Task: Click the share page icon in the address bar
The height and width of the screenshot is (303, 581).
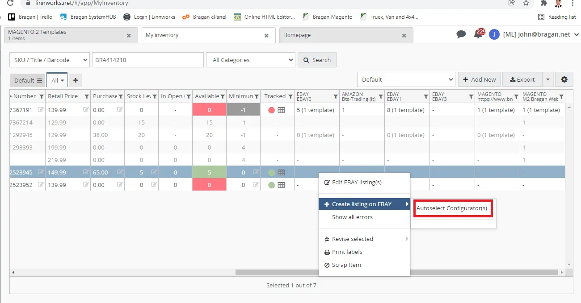Action: pos(511,3)
